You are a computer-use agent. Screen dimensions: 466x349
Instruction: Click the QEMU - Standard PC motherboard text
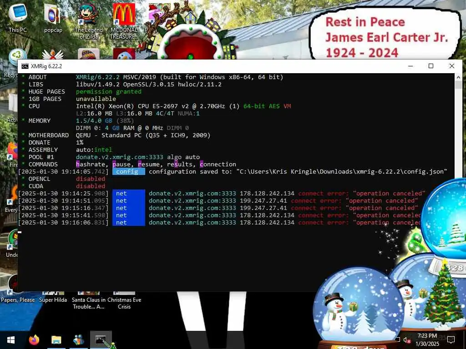coord(143,135)
